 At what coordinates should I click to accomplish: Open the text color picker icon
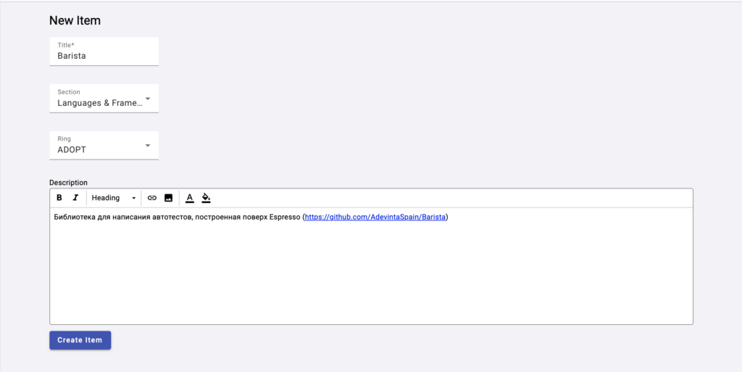[190, 198]
